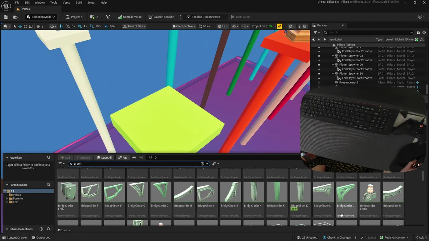Toggle scale snapping icon
The width and height of the screenshot is (429, 241).
tap(107, 26)
